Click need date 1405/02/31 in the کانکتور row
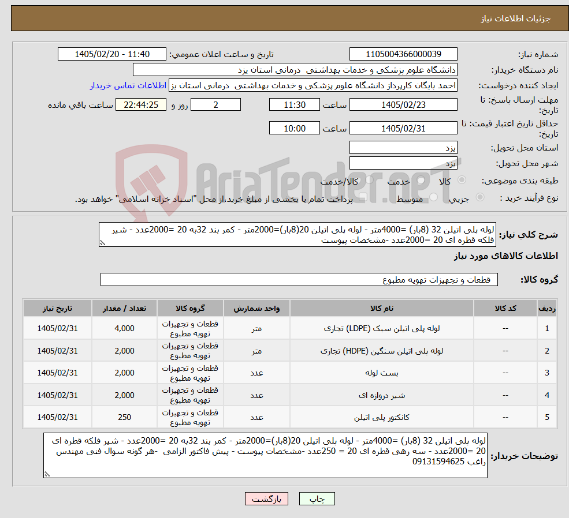 click(x=57, y=417)
